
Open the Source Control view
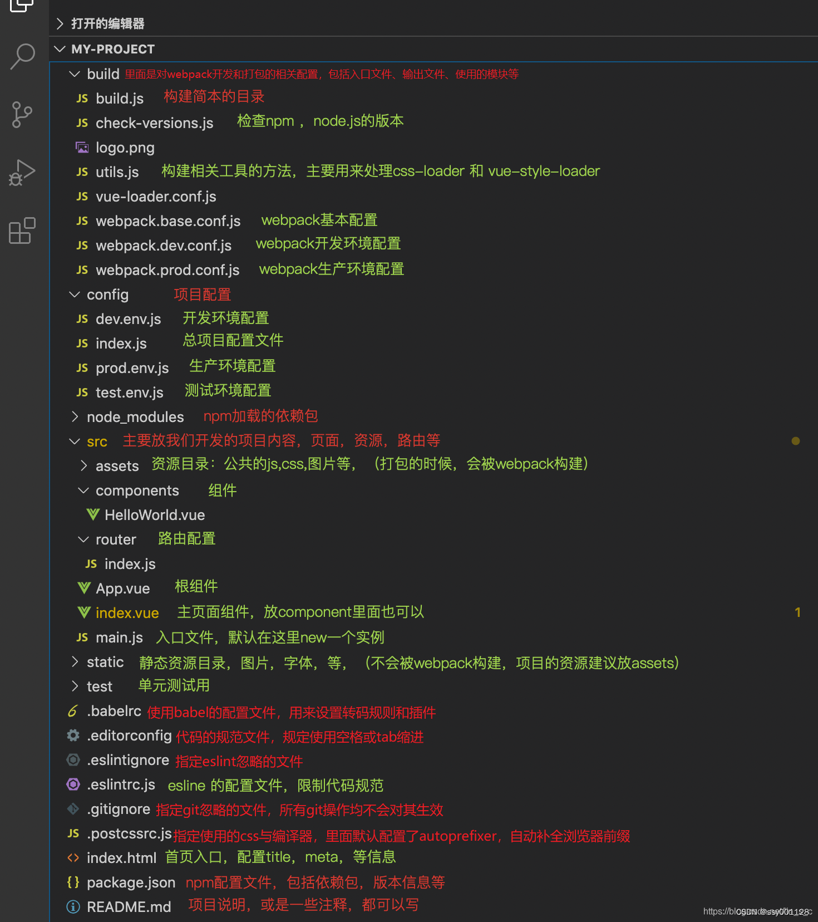[x=22, y=115]
